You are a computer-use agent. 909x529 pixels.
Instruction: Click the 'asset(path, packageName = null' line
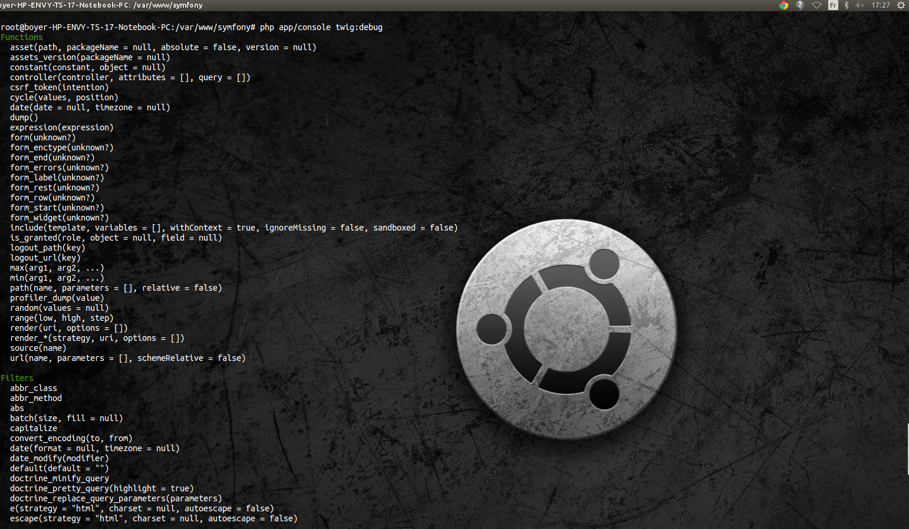pos(163,47)
